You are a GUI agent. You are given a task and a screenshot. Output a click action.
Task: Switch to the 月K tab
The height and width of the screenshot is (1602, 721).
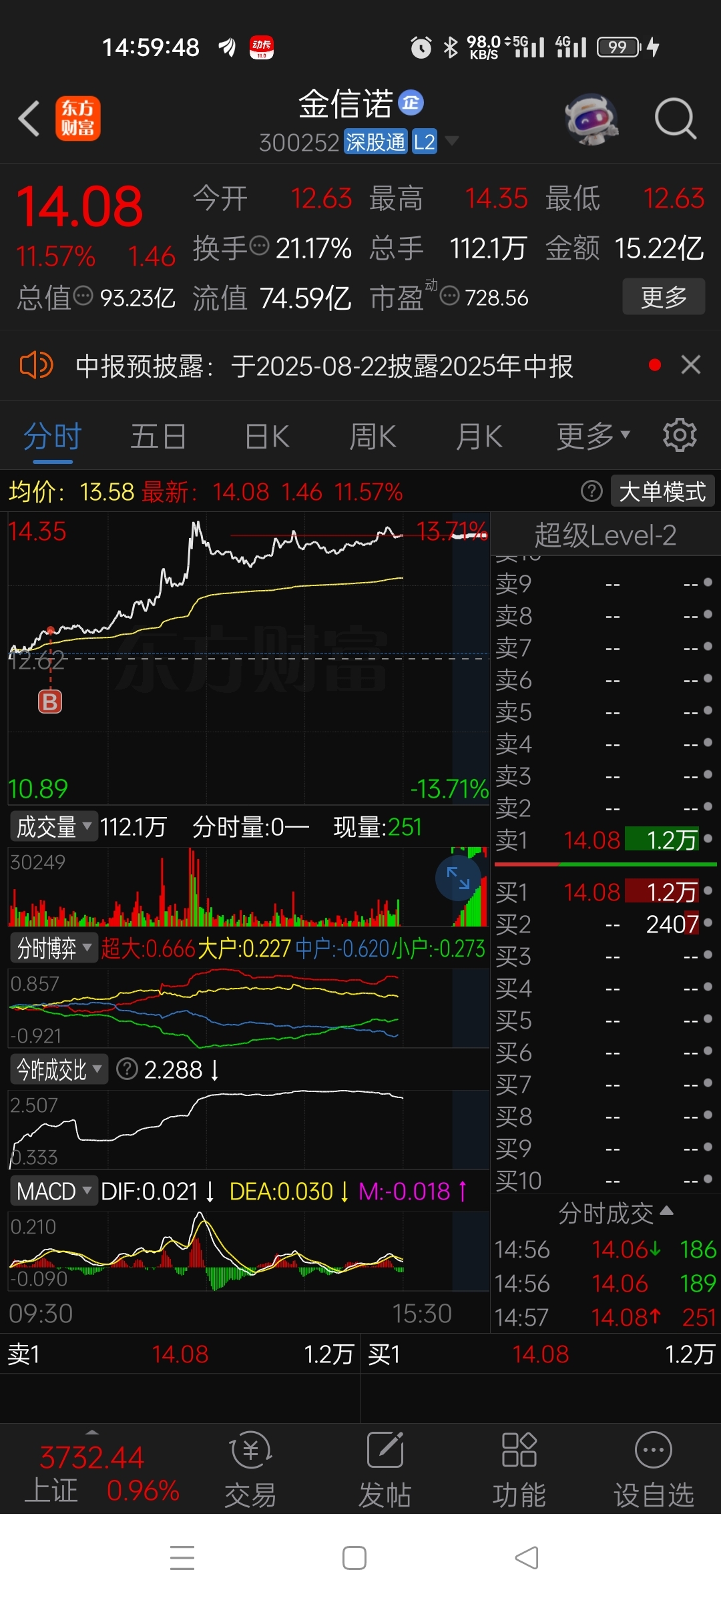coord(479,438)
